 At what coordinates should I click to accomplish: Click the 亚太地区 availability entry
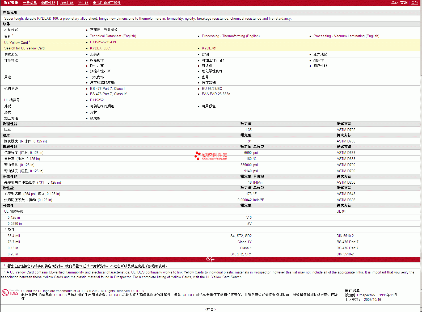(x=320, y=54)
